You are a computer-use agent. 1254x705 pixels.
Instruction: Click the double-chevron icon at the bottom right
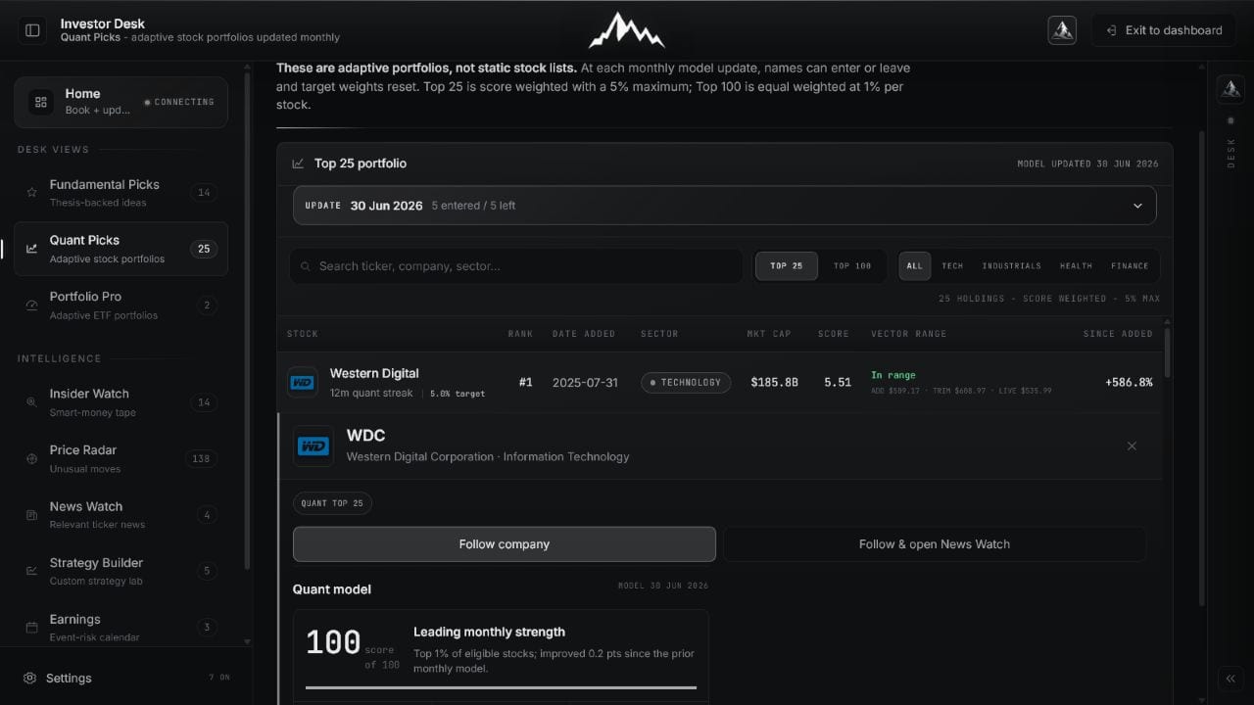(x=1230, y=679)
